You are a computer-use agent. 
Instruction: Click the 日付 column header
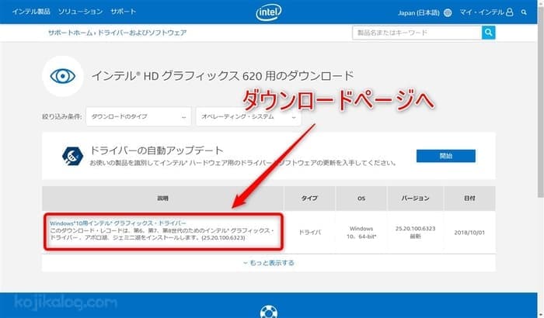[x=469, y=198]
